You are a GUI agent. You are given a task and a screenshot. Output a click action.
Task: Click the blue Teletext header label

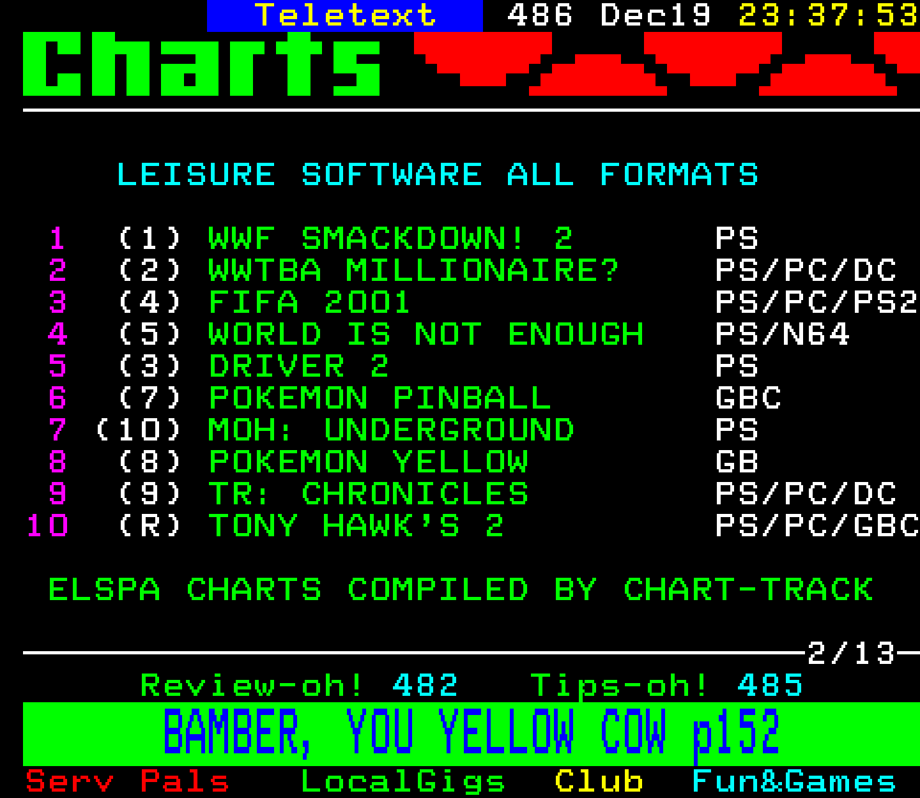pos(345,15)
